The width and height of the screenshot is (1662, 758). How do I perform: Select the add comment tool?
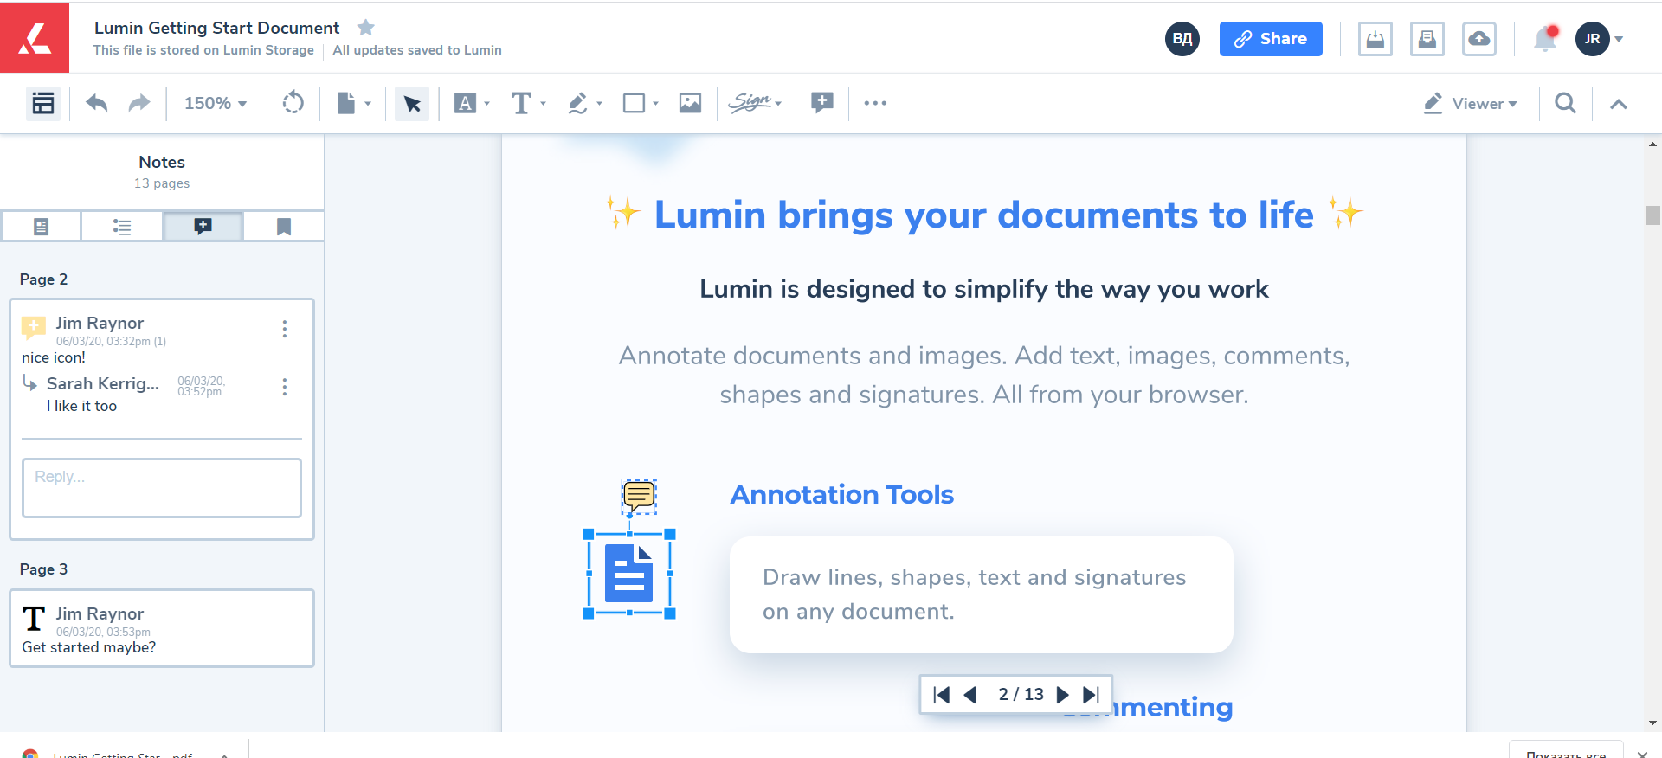tap(822, 103)
